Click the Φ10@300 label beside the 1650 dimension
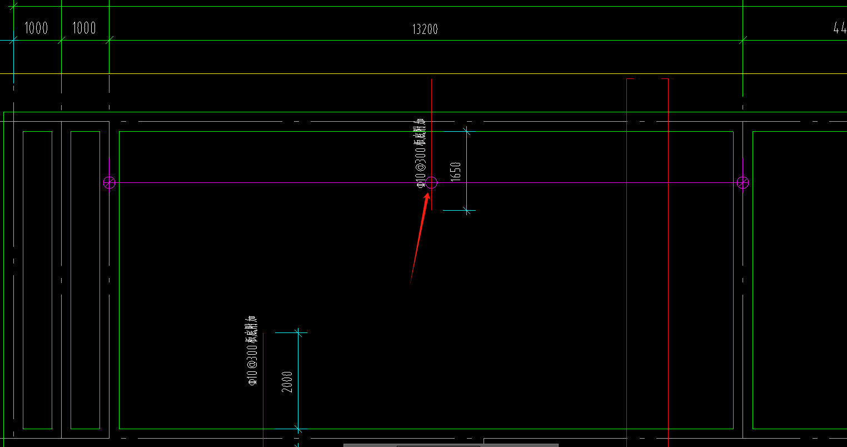Viewport: 847px width, 447px height. pos(421,154)
